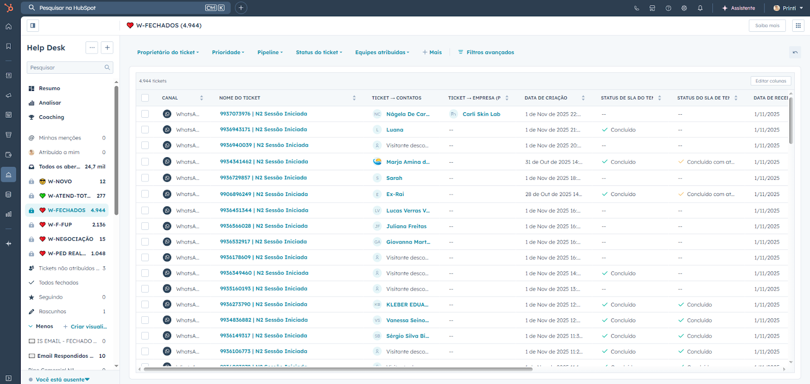Image resolution: width=810 pixels, height=384 pixels.
Task: Open the settings gear icon
Action: [x=684, y=8]
